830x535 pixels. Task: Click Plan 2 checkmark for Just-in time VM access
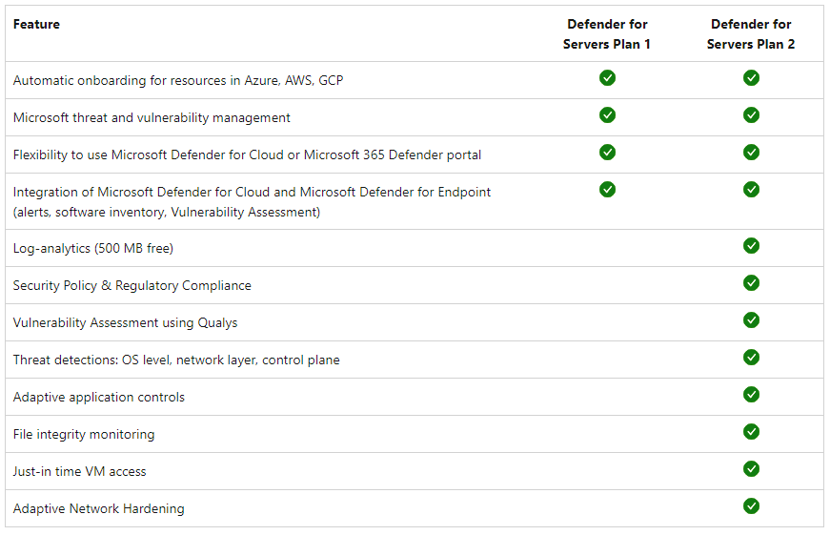751,469
